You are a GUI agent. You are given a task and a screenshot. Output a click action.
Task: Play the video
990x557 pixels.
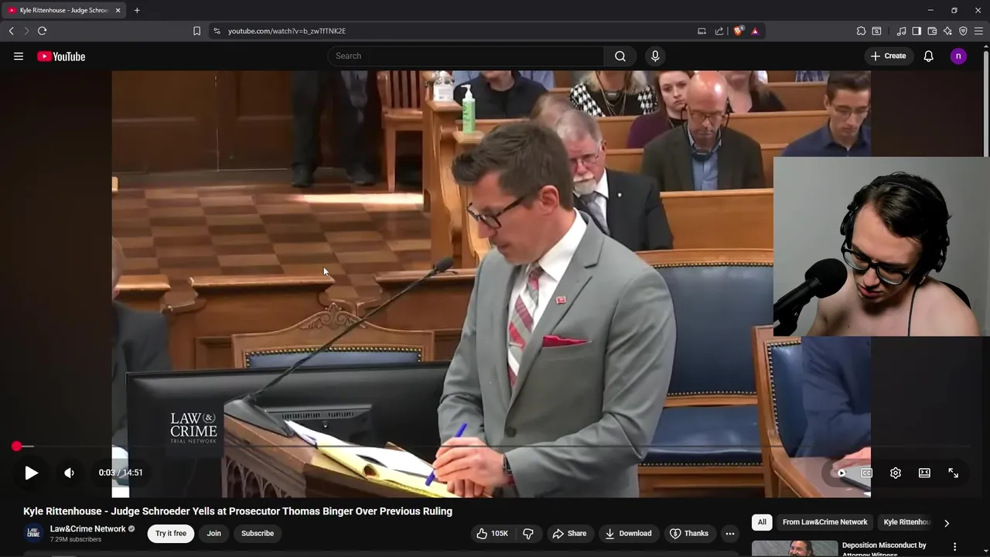pyautogui.click(x=31, y=473)
